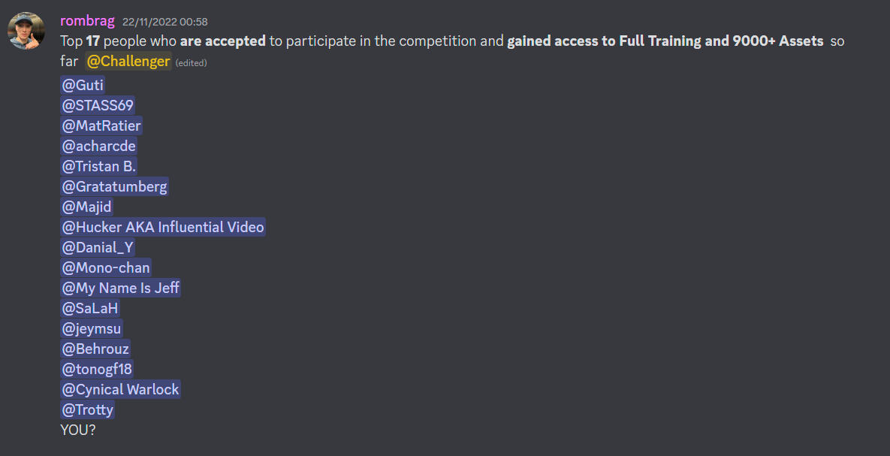Image resolution: width=890 pixels, height=456 pixels.
Task: Click rombrag's profile avatar
Action: click(26, 31)
